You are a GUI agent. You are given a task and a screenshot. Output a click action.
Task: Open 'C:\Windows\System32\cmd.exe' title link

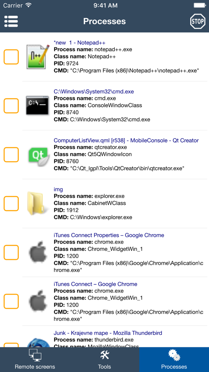click(x=94, y=92)
